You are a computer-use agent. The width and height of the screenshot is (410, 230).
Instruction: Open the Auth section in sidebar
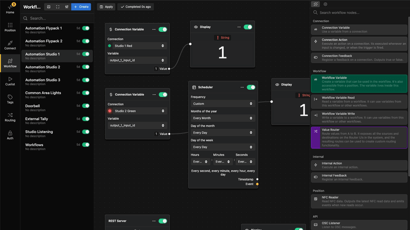click(10, 135)
